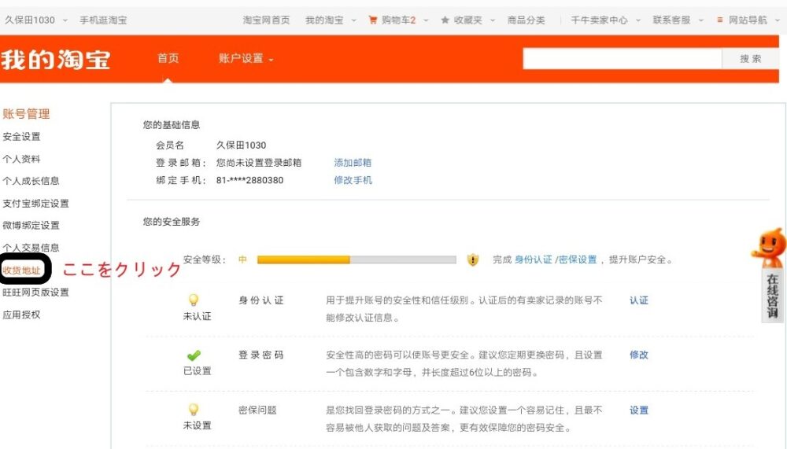Go to 淘宝网首页 link
The width and height of the screenshot is (787, 449).
coord(267,20)
